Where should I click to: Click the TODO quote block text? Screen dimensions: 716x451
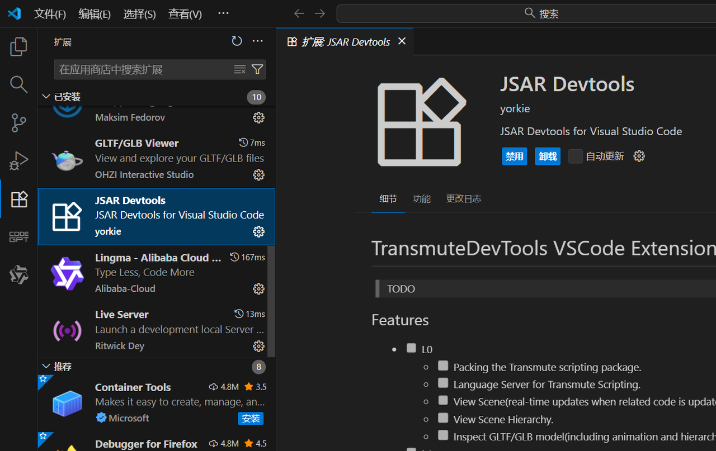tap(401, 289)
